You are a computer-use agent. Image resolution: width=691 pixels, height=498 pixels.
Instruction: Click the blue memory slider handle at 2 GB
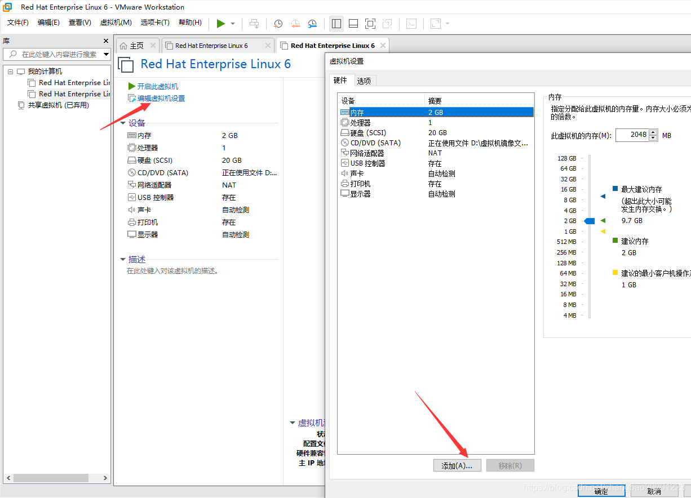pos(590,221)
